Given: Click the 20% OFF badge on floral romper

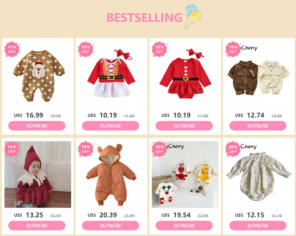Looking at the screenshot, I should pyautogui.click(x=233, y=149).
